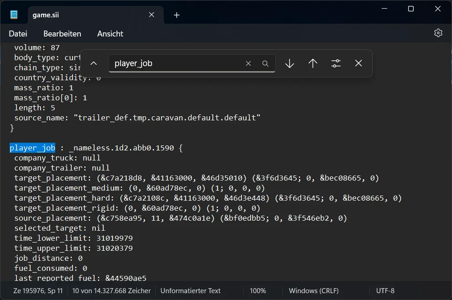452x300 pixels.
Task: Click the 100% zoom level indicator
Action: [x=258, y=291]
